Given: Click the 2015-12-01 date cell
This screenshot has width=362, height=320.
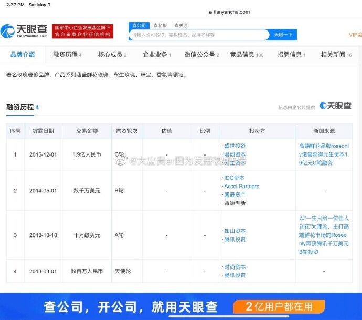Looking at the screenshot, I should (43, 154).
